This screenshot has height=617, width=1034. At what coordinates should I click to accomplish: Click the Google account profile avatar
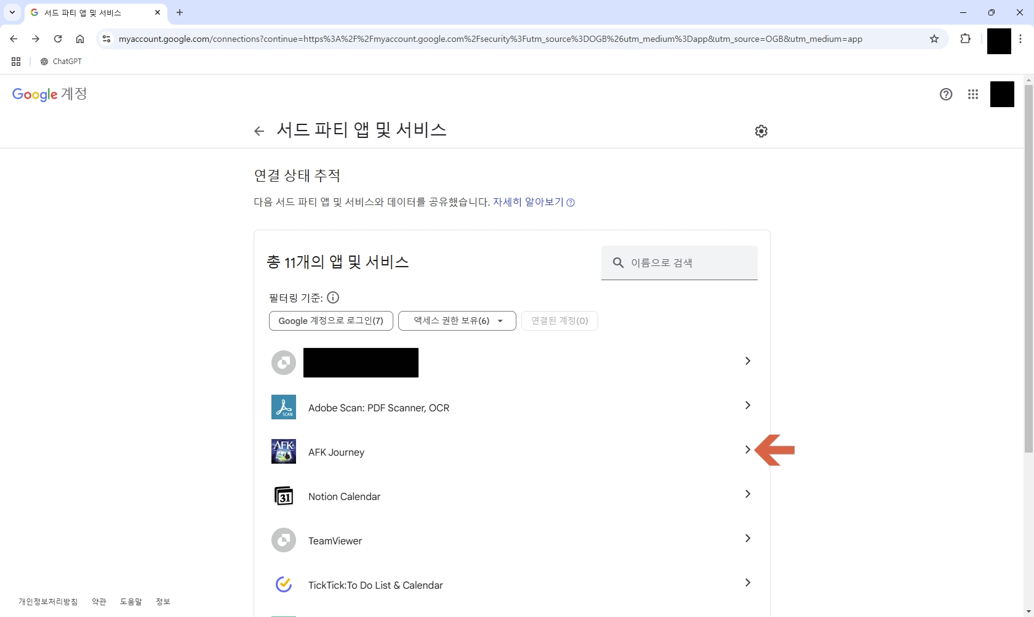(1002, 94)
